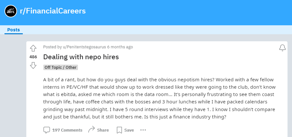Open the '197 Comments' text link

pyautogui.click(x=67, y=130)
